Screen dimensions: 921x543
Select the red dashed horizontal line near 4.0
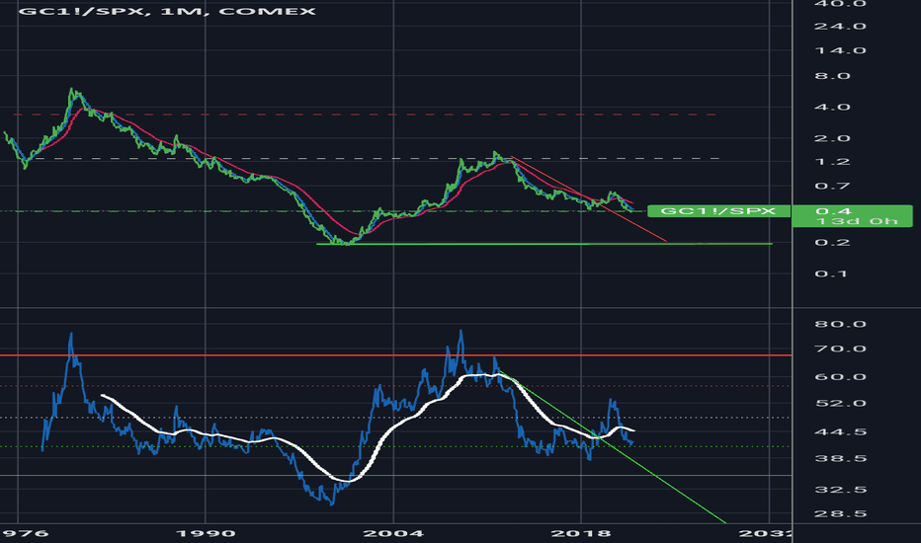365,115
